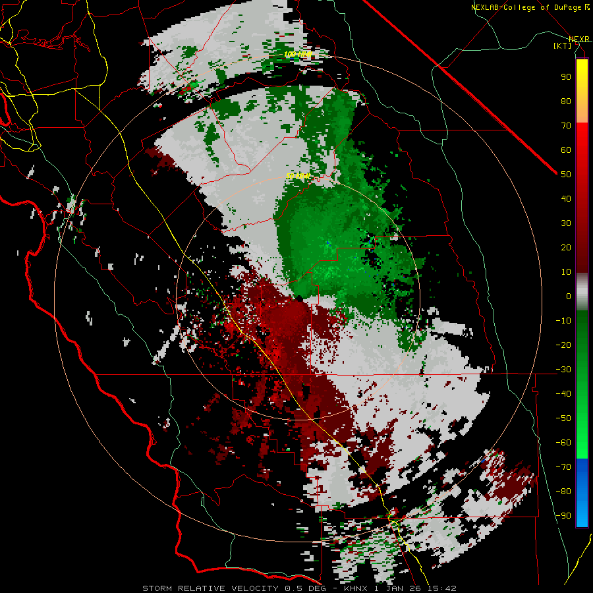593x593 pixels.
Task: Click the 100 NM range ring label
Action: coord(298,54)
